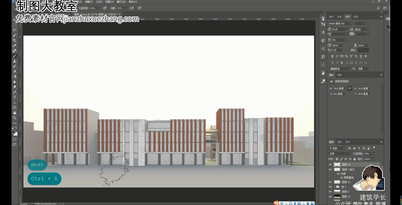Toggle visibility of 图案叠加 effect
402x205 pixels.
[x=341, y=177]
